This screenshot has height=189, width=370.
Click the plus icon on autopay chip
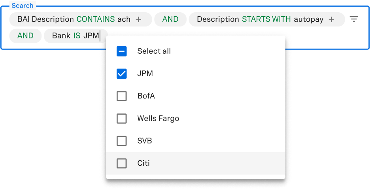(x=331, y=19)
